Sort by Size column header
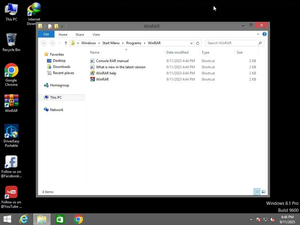The image size is (300, 225). coord(240,52)
